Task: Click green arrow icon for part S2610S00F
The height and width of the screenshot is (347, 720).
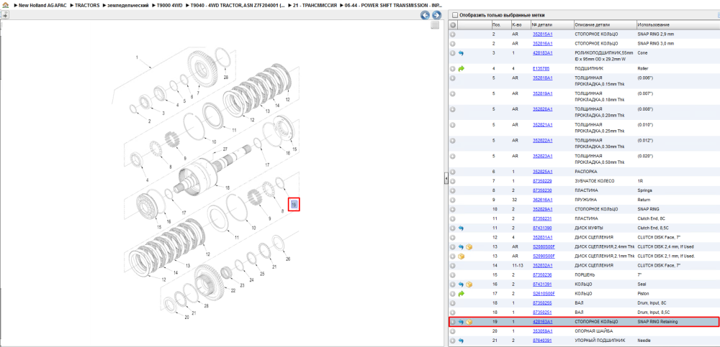Action: coord(462,293)
